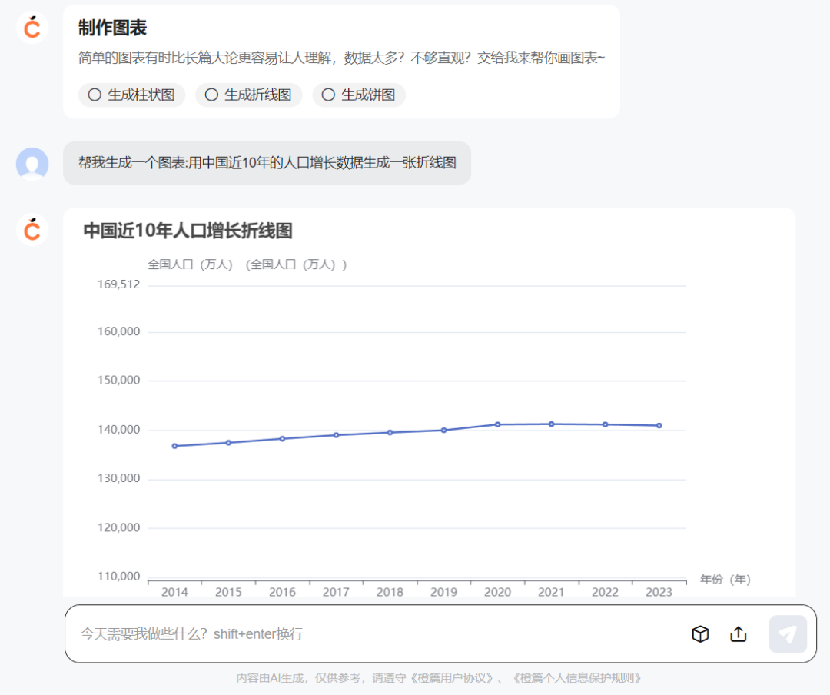Image resolution: width=830 pixels, height=695 pixels.
Task: Click the cube skills icon in the input bar
Action: (700, 633)
